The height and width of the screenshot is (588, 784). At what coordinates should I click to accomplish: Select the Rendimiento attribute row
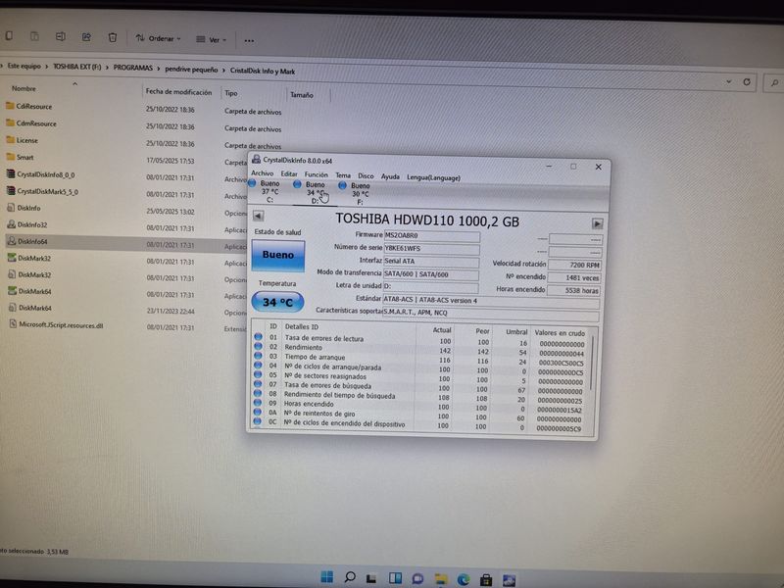(420, 349)
